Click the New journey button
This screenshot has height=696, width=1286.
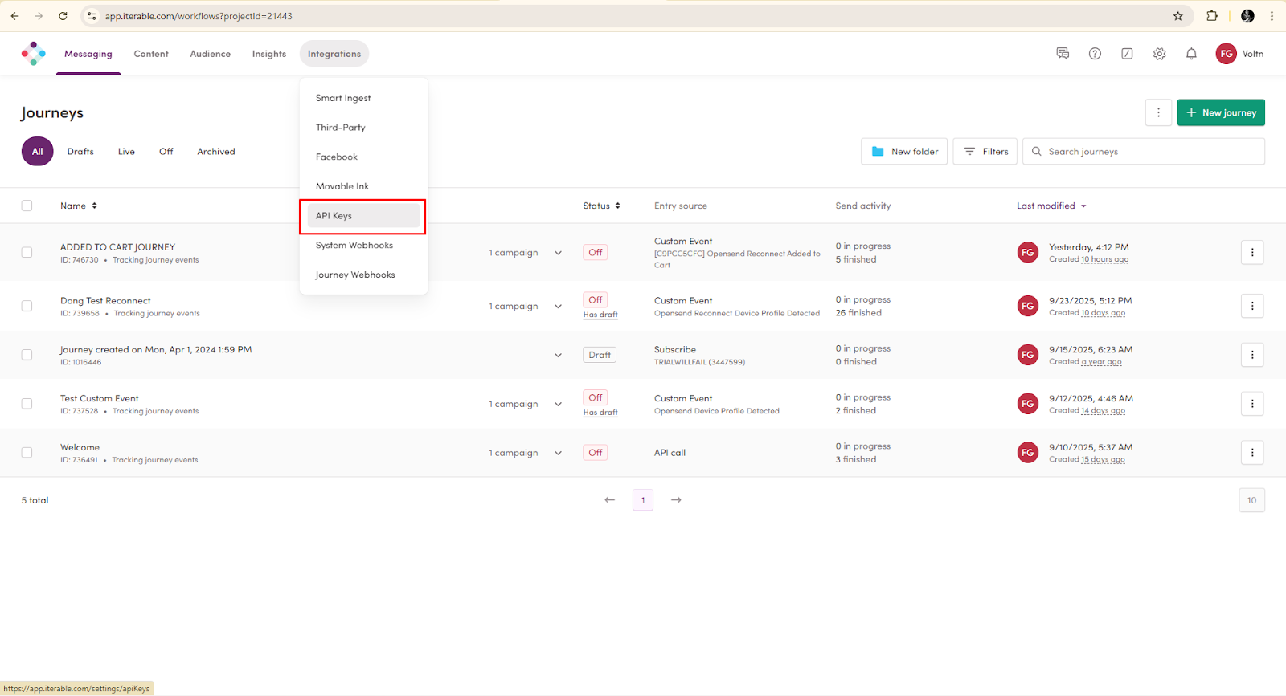pyautogui.click(x=1221, y=113)
